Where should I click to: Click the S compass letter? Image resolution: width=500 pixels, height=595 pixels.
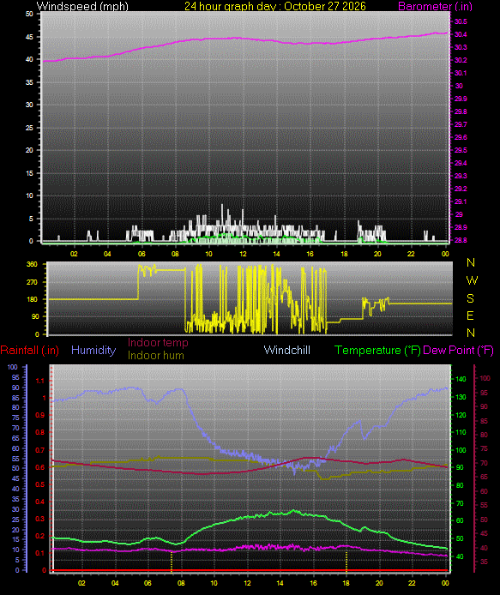click(x=470, y=298)
